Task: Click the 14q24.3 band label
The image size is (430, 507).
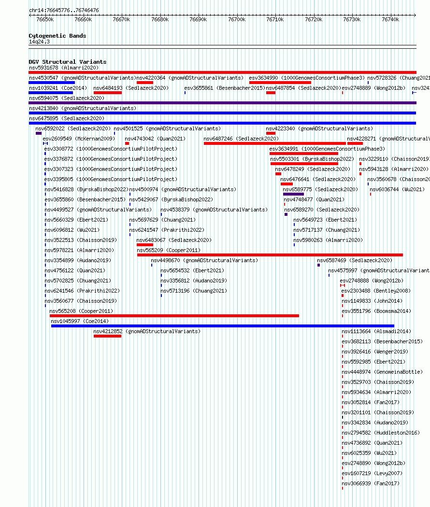Action: click(x=39, y=42)
